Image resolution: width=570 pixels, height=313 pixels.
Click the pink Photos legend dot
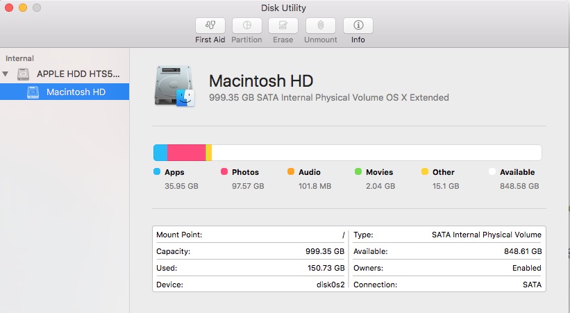[x=224, y=171]
